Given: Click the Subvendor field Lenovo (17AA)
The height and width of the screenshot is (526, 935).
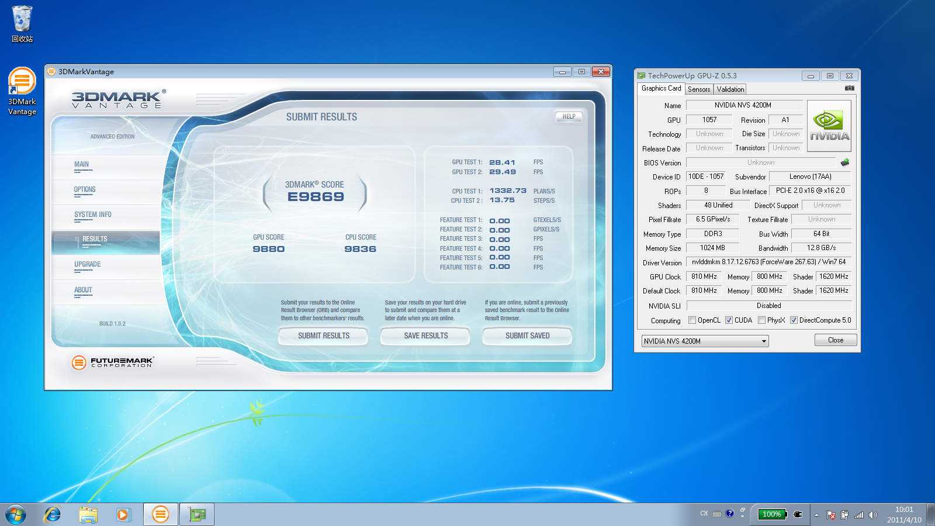Looking at the screenshot, I should (x=810, y=177).
